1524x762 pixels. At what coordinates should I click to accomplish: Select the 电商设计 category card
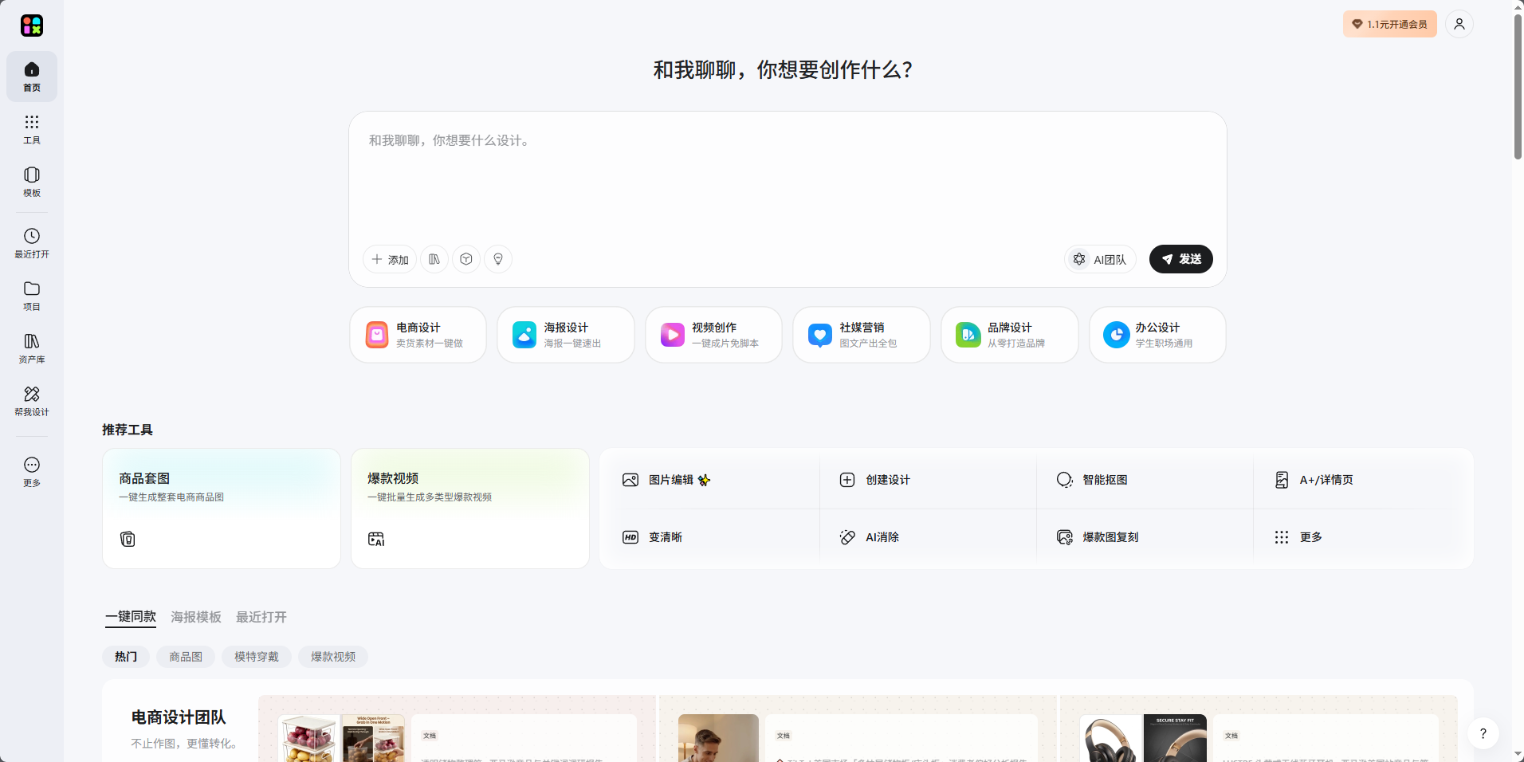coord(418,335)
